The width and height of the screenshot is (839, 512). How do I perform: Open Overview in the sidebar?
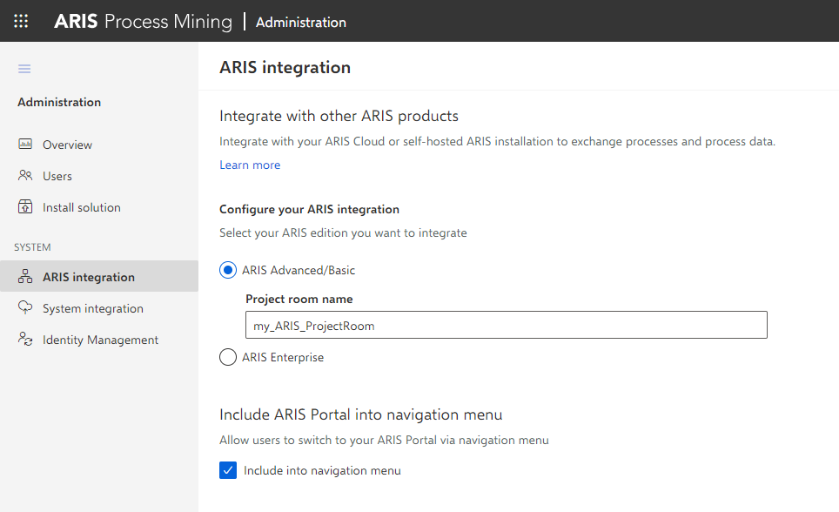point(99,145)
